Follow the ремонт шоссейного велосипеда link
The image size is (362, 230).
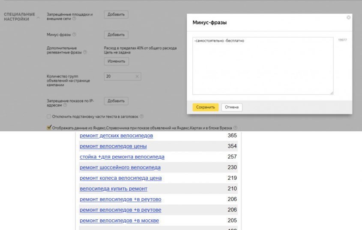click(120, 167)
